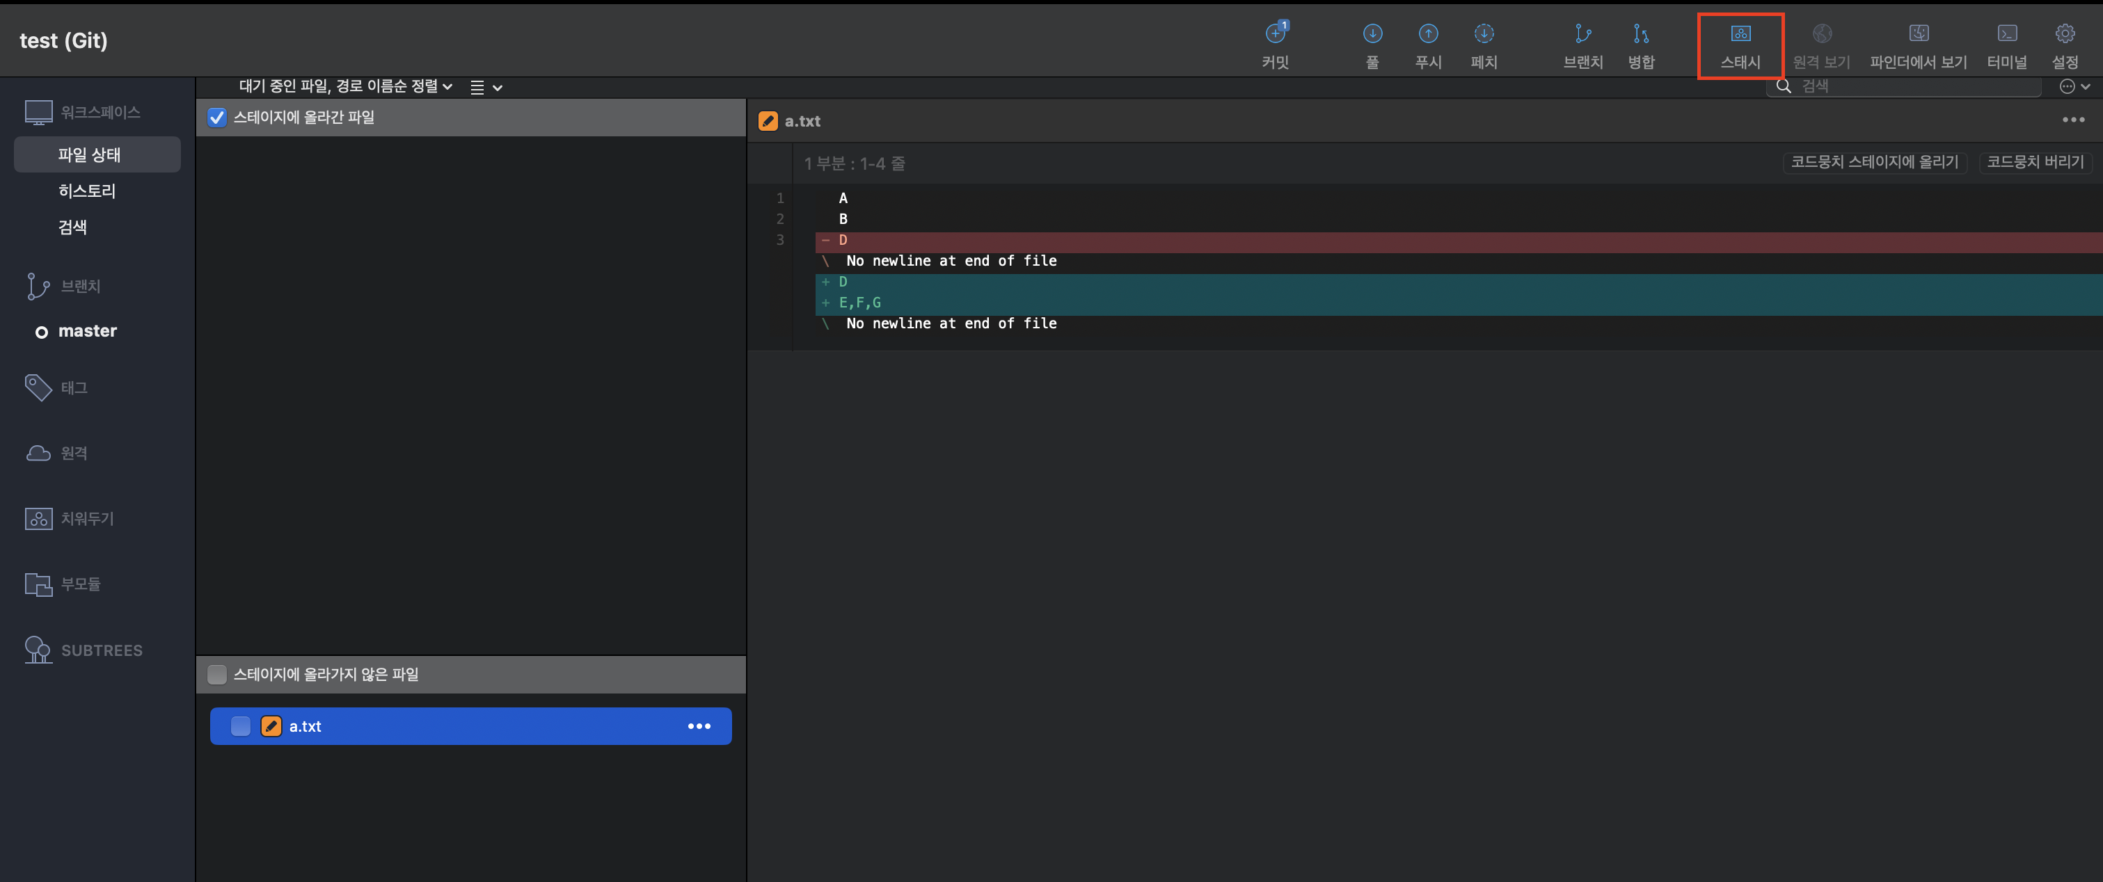Show in Finder (파인더에서 보기) icon

coord(1918,34)
